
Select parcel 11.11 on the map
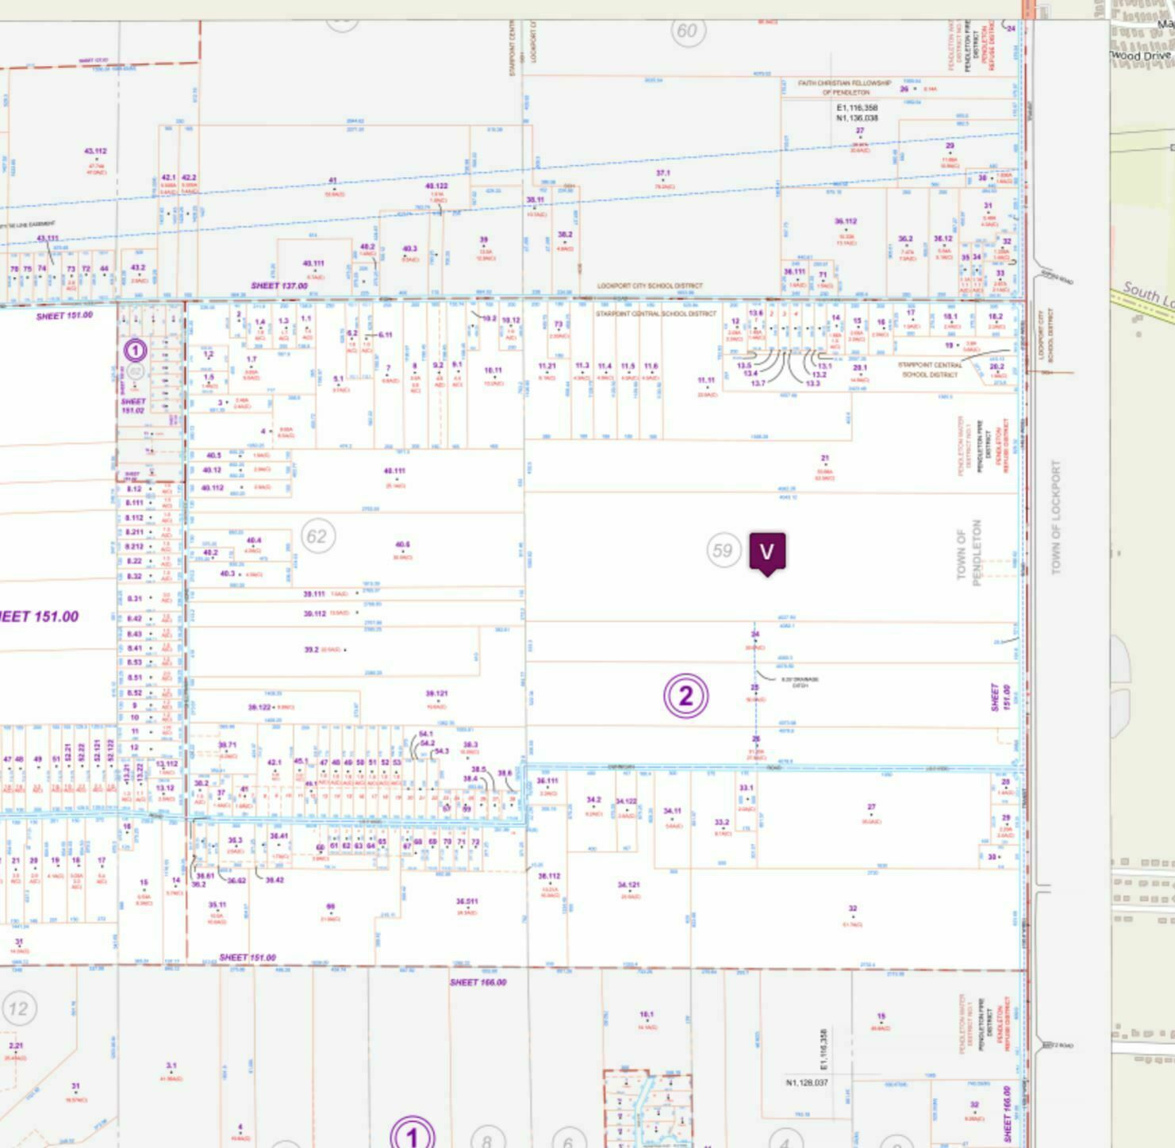(x=706, y=381)
